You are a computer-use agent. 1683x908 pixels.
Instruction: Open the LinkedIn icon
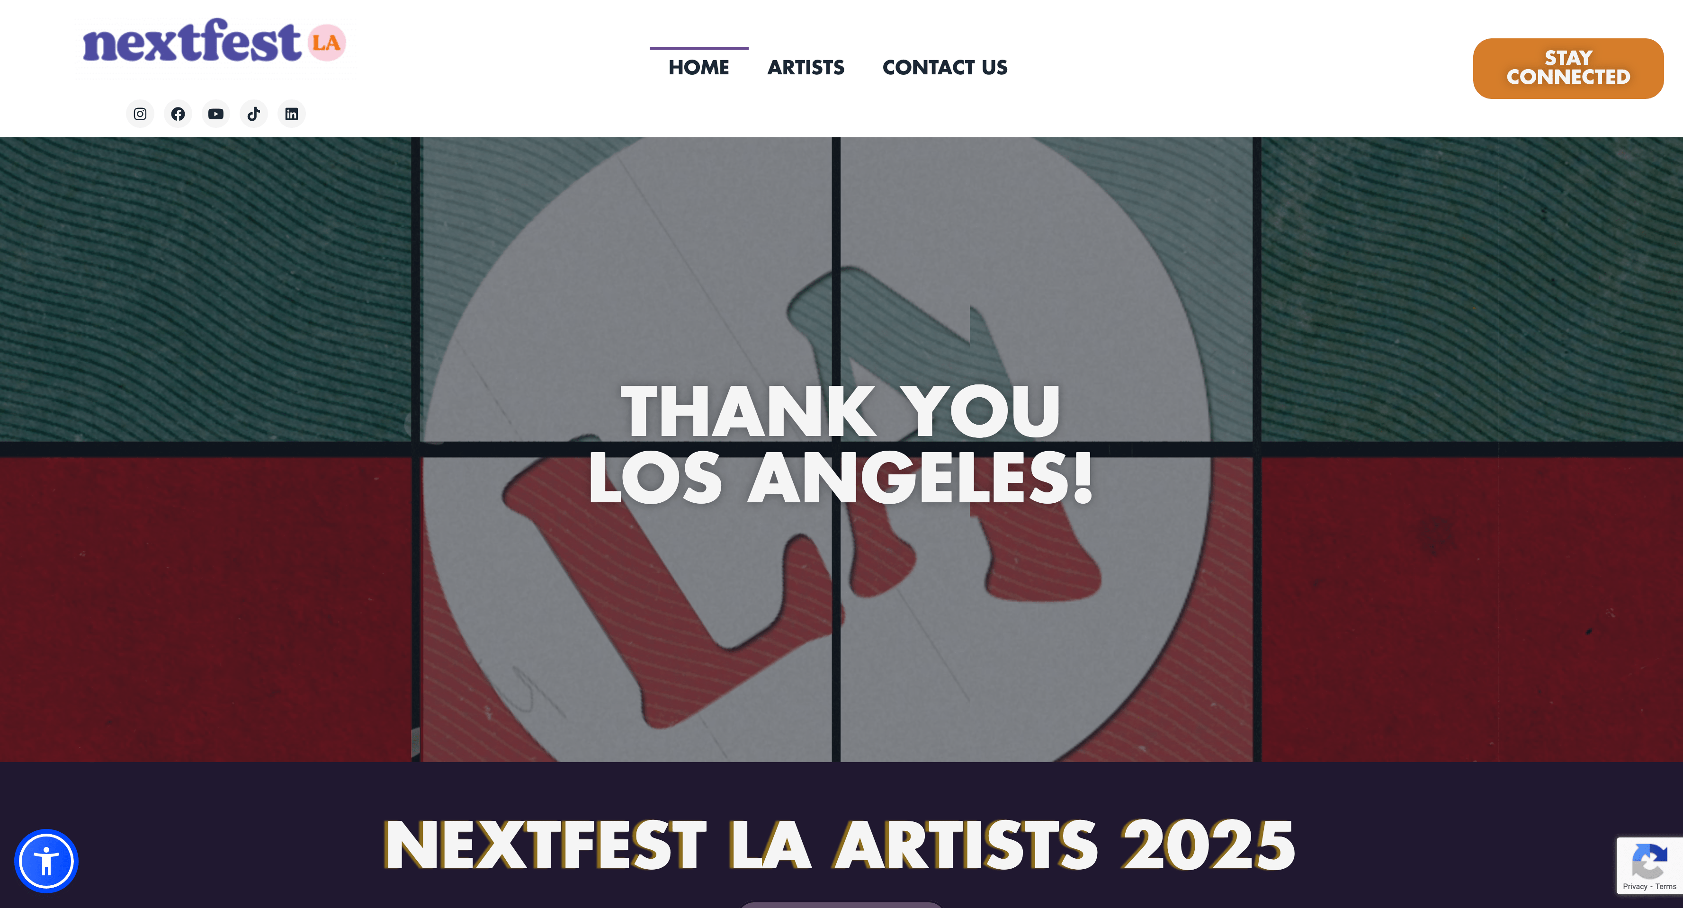[291, 114]
